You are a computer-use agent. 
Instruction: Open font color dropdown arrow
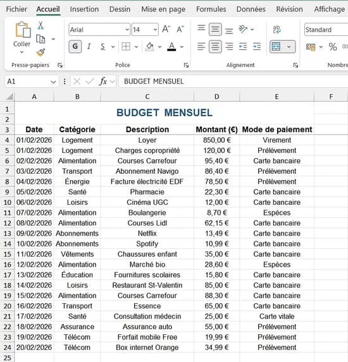(182, 47)
